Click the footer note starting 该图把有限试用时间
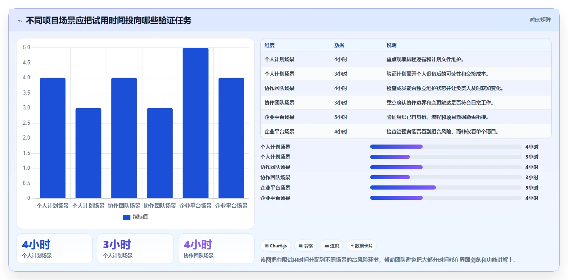The image size is (568, 280). click(388, 260)
